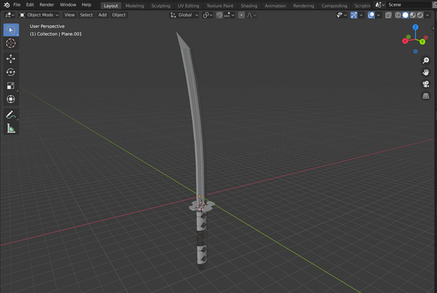Switch to rendered viewport shading
This screenshot has width=437, height=293.
(420, 15)
